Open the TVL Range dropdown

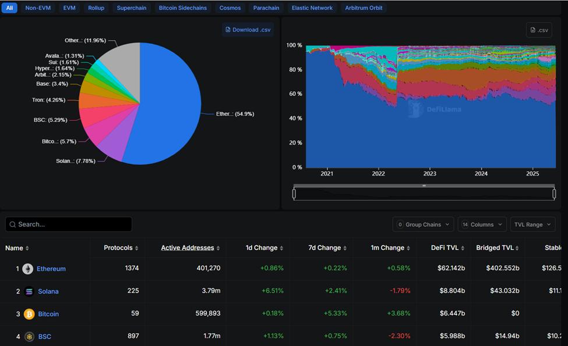(x=532, y=224)
